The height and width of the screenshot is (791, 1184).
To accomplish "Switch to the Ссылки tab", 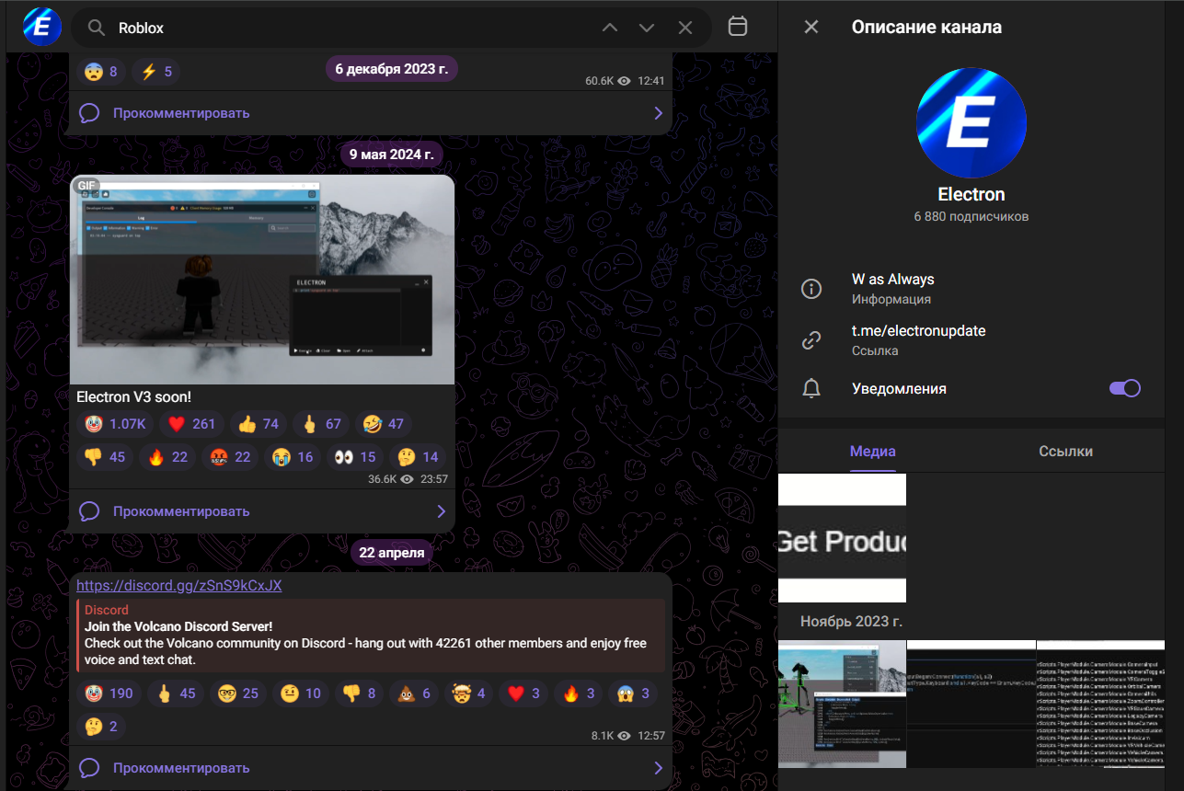I will click(x=1066, y=451).
